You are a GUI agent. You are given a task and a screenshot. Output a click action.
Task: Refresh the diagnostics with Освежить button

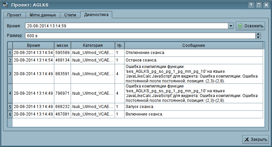click(250, 26)
